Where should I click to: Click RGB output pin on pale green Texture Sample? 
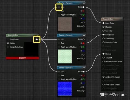click(83, 39)
